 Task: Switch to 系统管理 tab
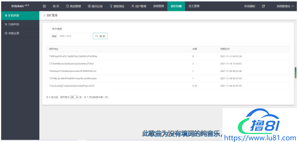point(158,6)
